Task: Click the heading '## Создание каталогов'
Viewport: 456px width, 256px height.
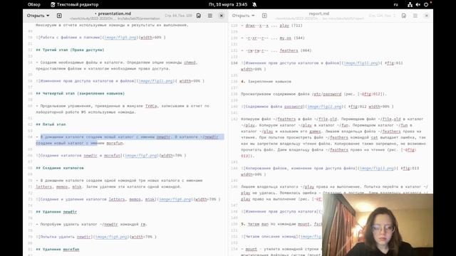Action: [60, 168]
